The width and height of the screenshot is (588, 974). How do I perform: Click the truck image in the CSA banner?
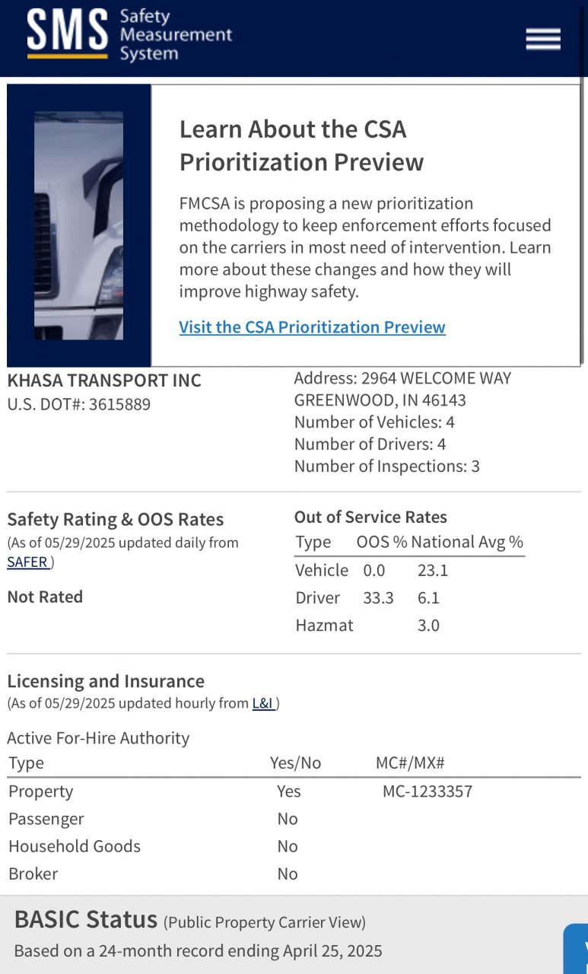[x=78, y=226]
